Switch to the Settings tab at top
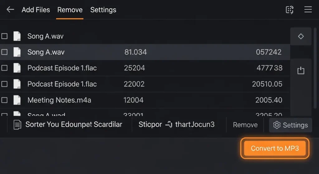The image size is (319, 174). [103, 10]
